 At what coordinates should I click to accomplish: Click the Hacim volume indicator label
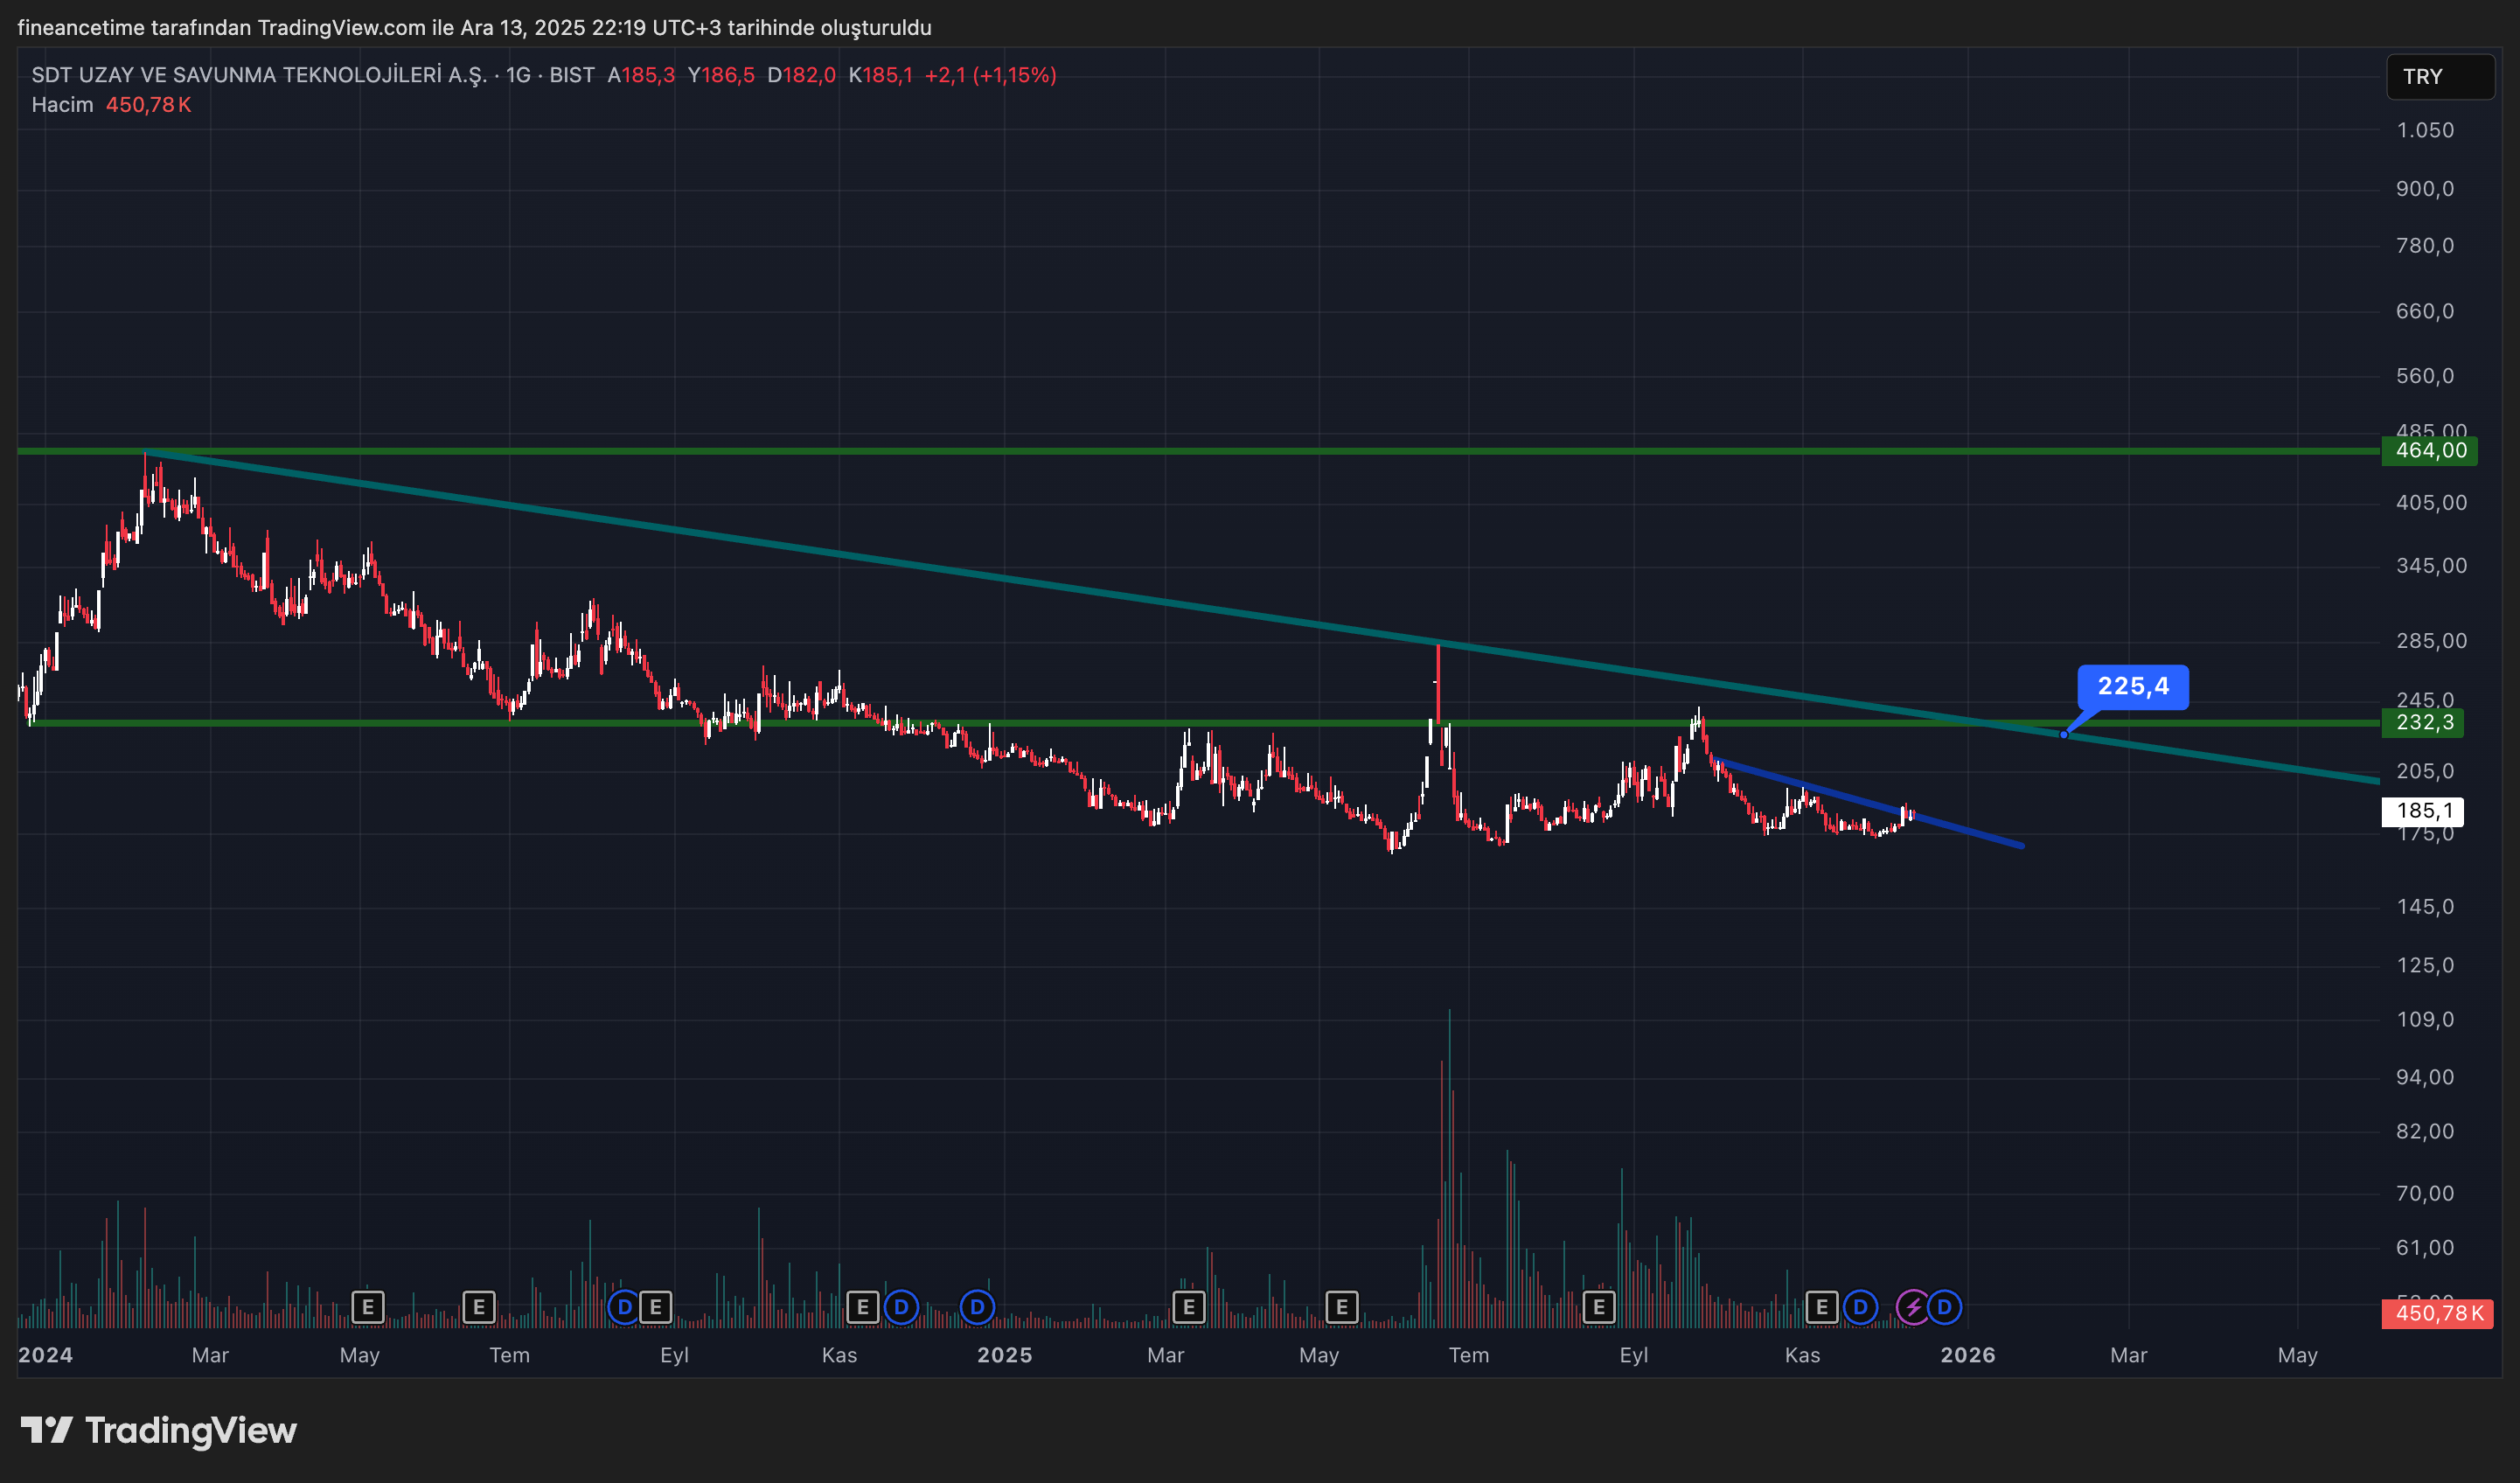point(62,105)
